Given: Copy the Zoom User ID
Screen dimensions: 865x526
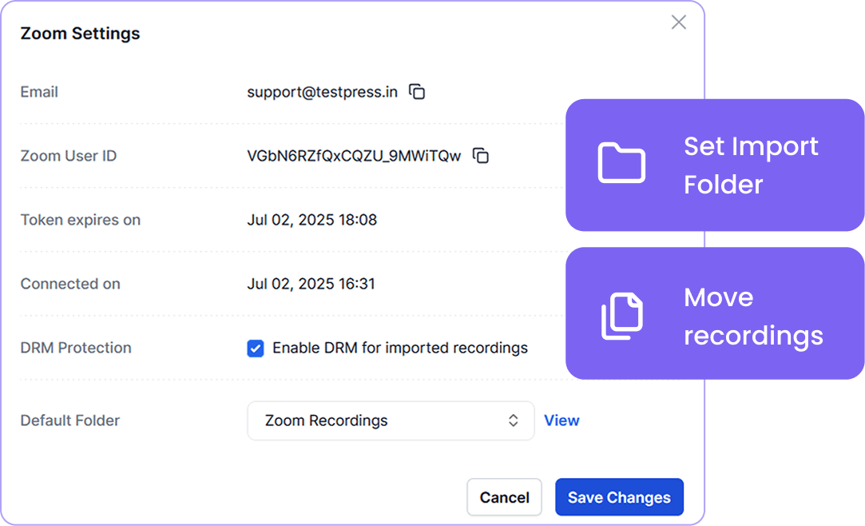Looking at the screenshot, I should tap(481, 156).
